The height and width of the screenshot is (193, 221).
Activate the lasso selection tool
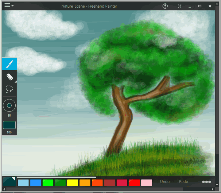[x=9, y=89]
